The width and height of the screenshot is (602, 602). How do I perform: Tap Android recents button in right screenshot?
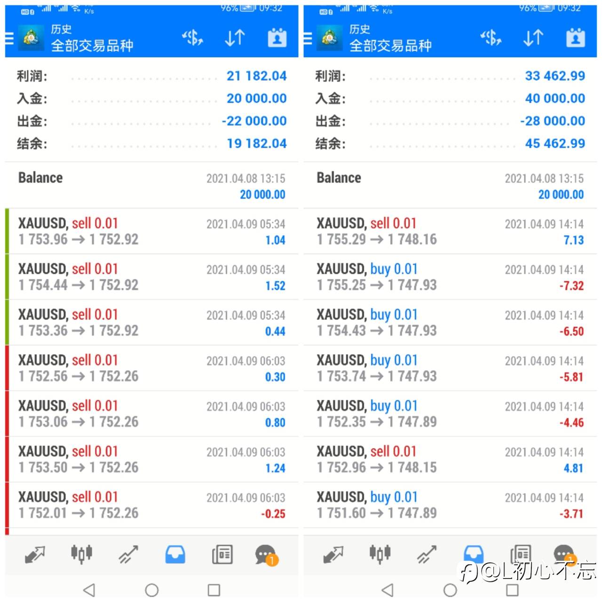(x=513, y=590)
